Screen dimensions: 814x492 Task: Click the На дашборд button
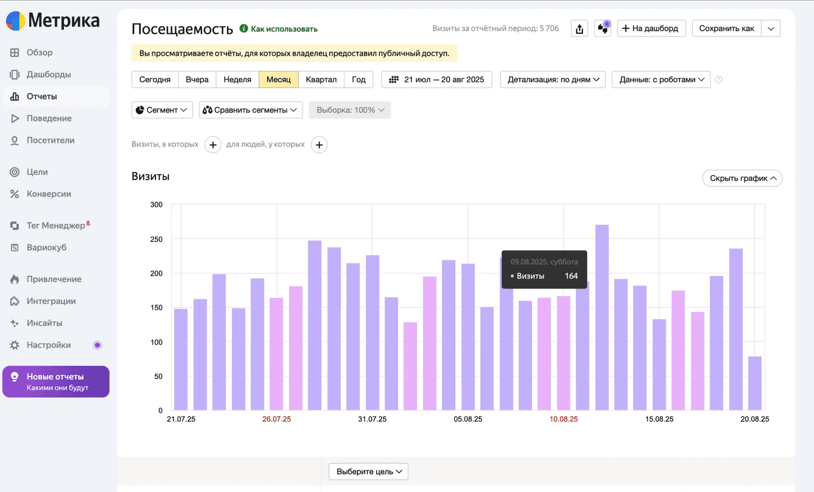tap(651, 29)
